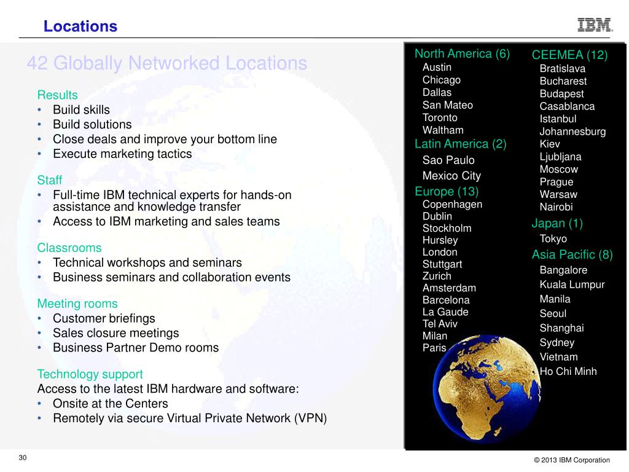Image resolution: width=629 pixels, height=472 pixels.
Task: Select 'Europe (13)' region heading
Action: pos(447,192)
